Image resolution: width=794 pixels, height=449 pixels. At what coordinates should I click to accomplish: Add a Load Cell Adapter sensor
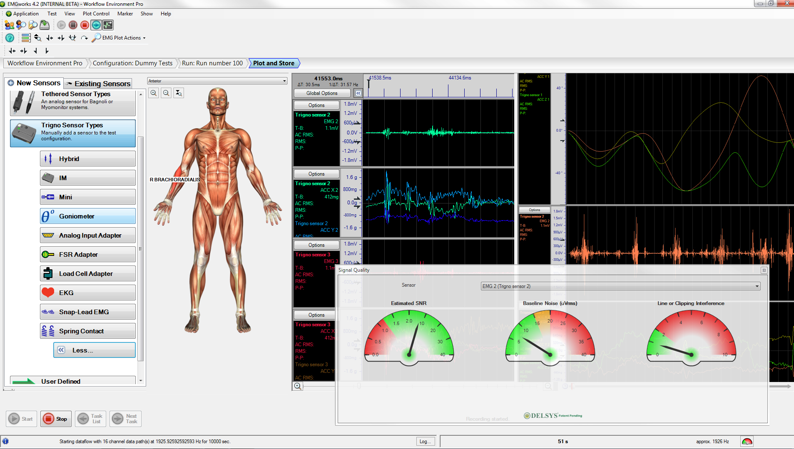coord(88,273)
